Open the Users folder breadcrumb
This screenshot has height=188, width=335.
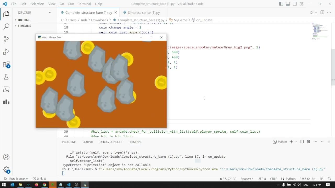pos(72,20)
